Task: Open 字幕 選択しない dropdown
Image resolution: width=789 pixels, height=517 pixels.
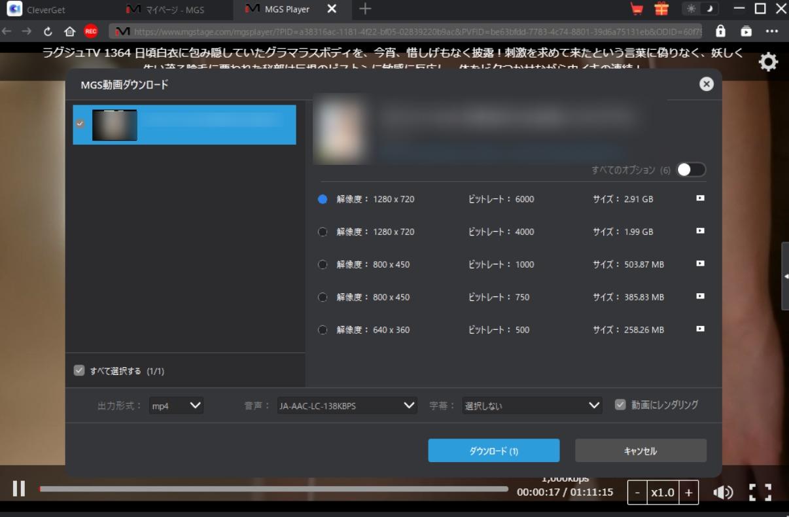Action: click(x=532, y=405)
